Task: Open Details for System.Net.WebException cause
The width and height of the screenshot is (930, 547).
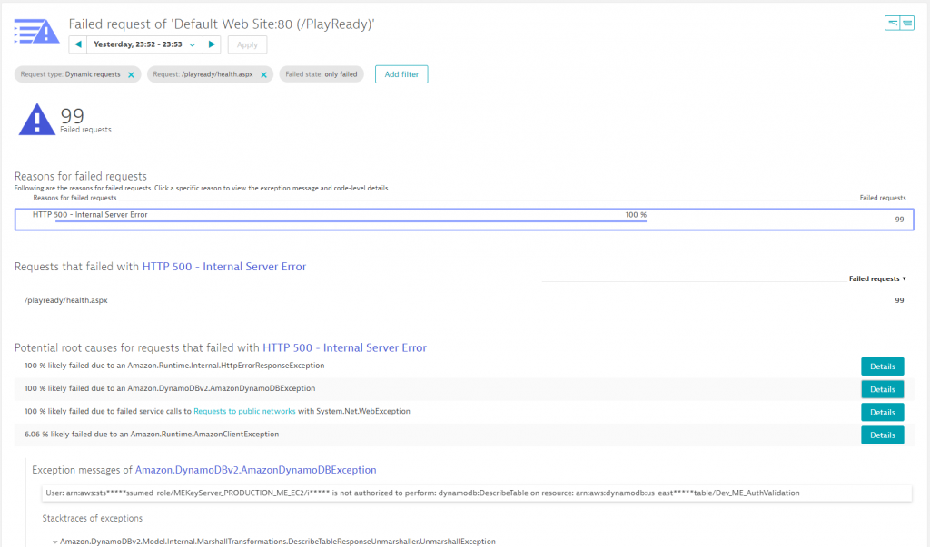Action: click(883, 412)
